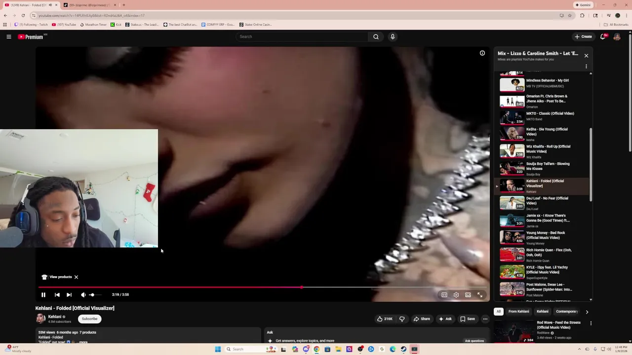Viewport: 632px width, 355px height.
Task: Switch to the TikTok browser tab
Action: coord(89,5)
